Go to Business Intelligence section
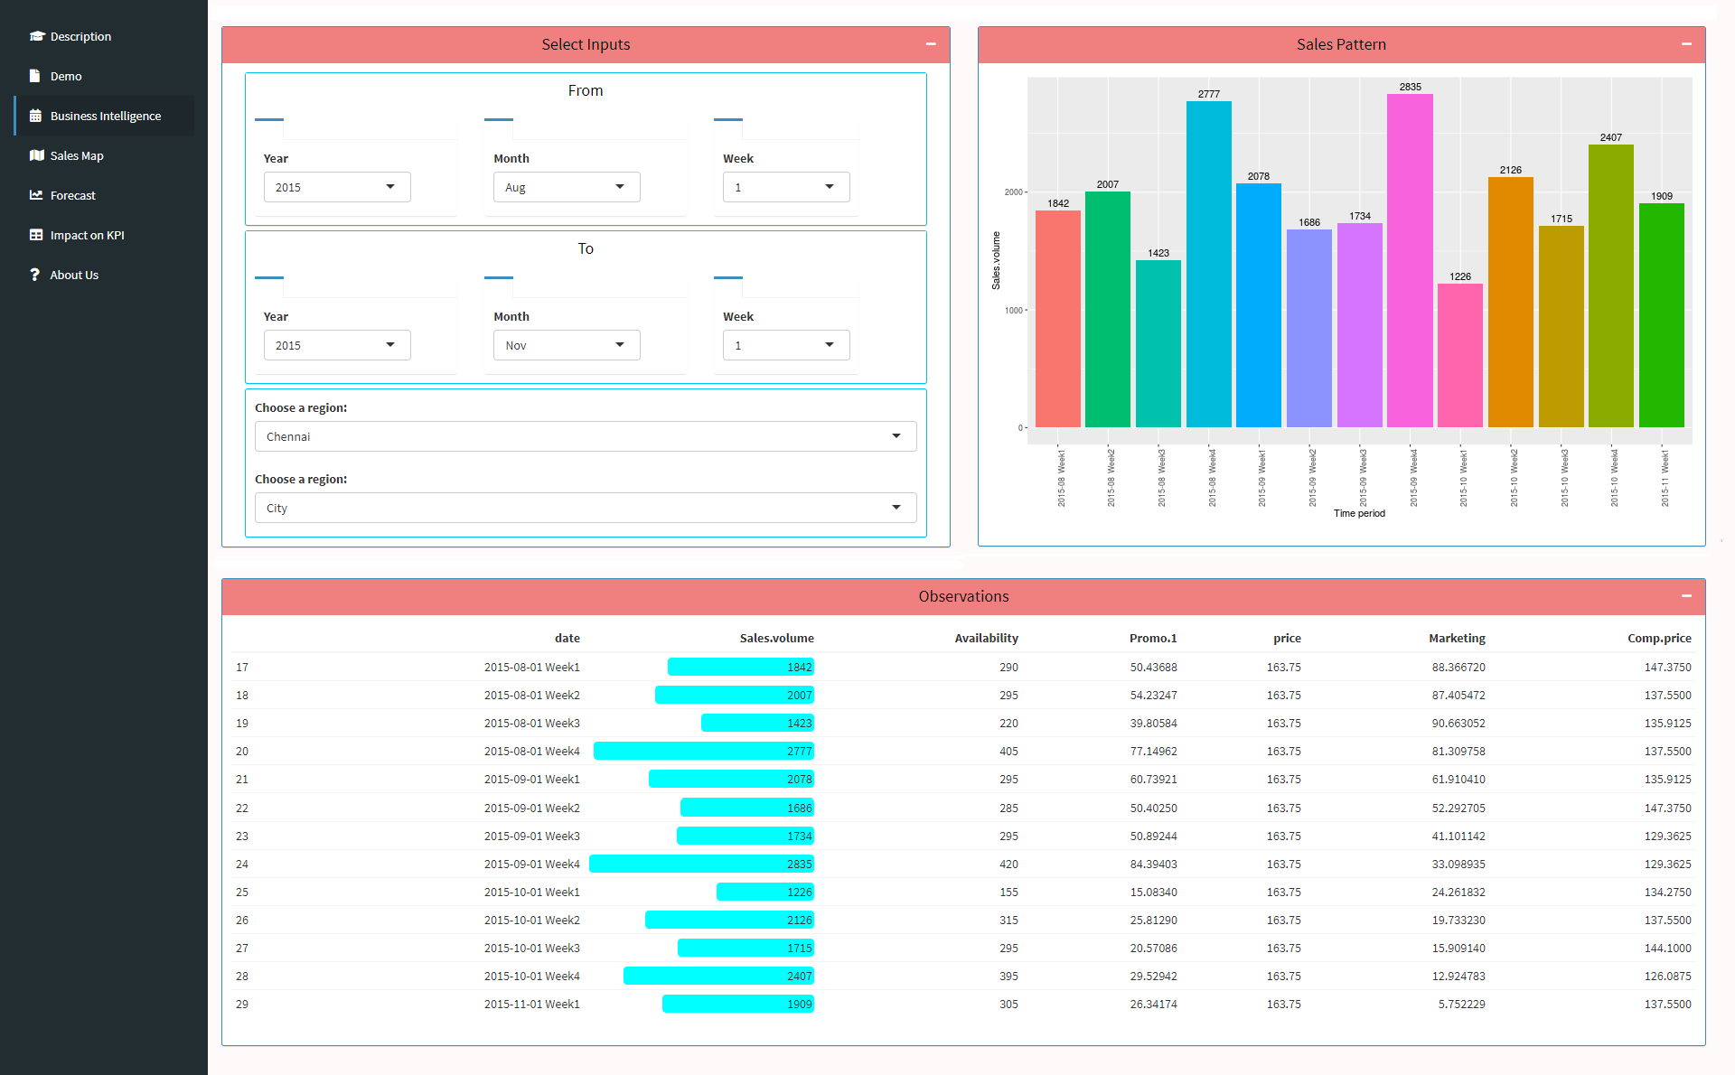Viewport: 1735px width, 1075px height. coord(104,116)
